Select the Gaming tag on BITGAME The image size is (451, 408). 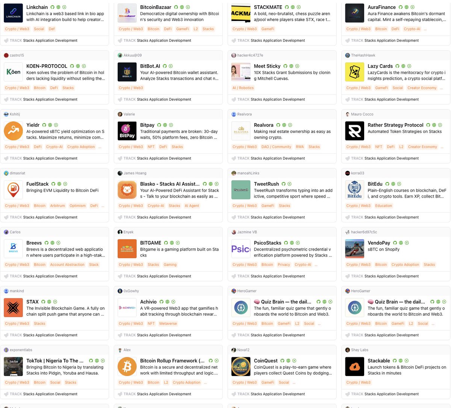point(170,265)
